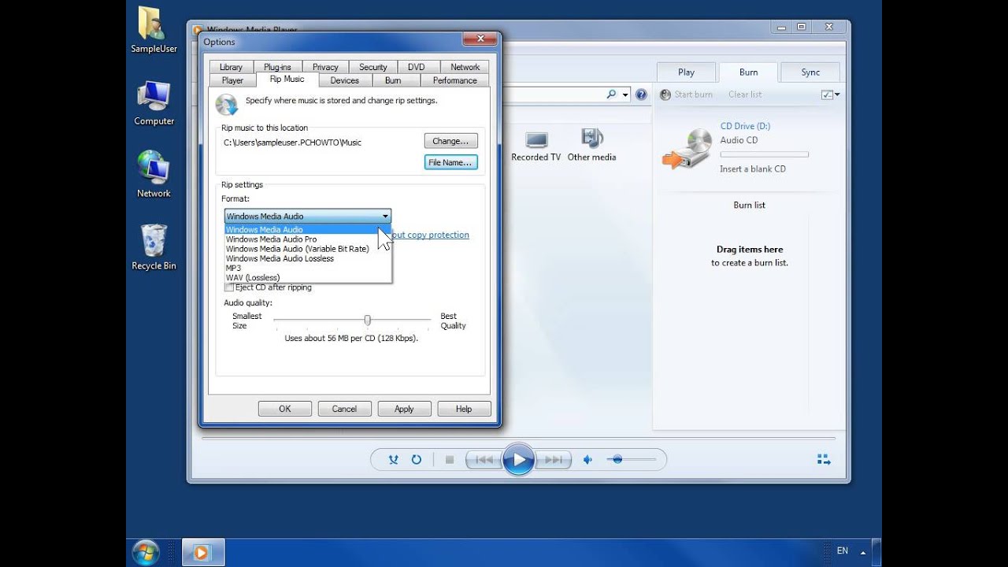Image resolution: width=1008 pixels, height=567 pixels.
Task: Open the Network tab in Options dialog
Action: click(x=465, y=67)
